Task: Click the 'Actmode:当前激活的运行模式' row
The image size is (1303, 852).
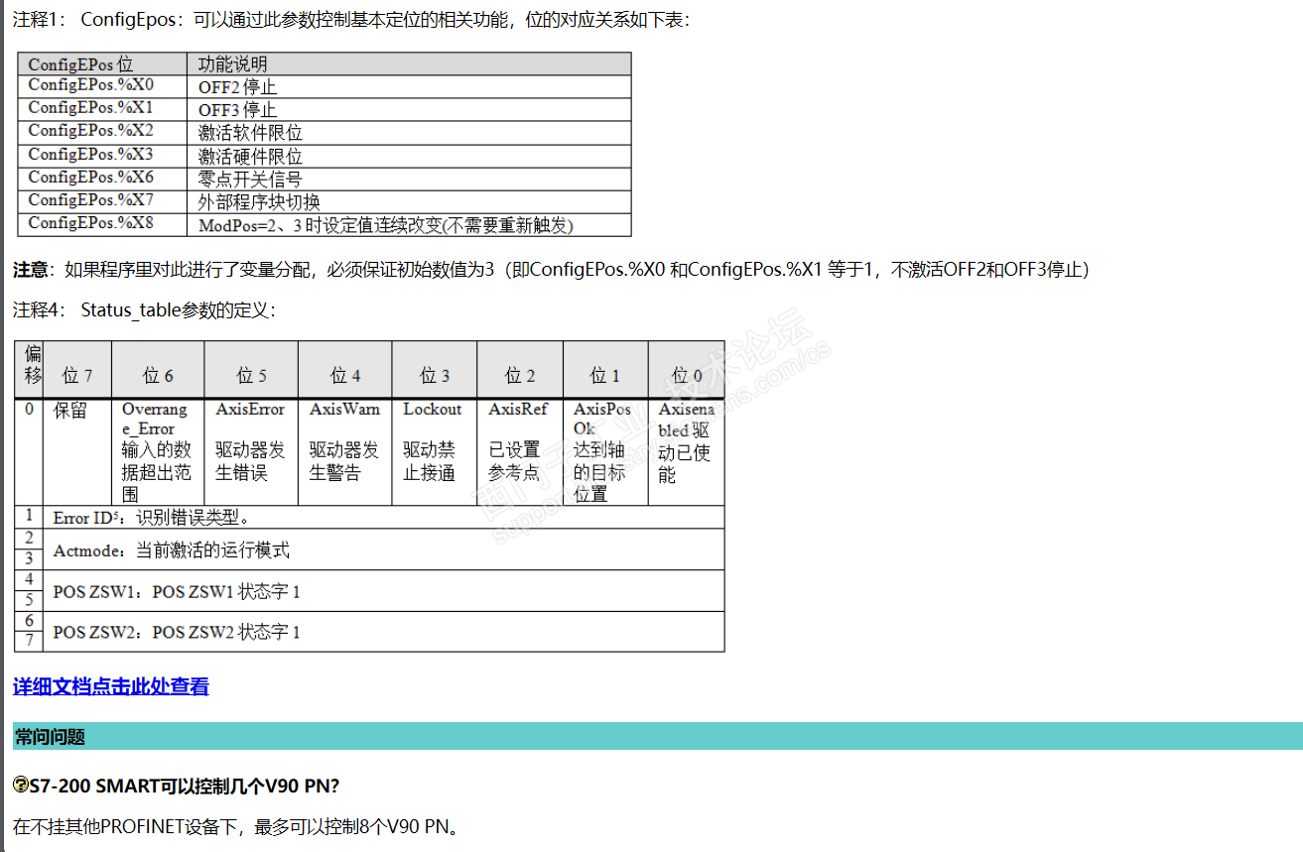Action: (384, 549)
